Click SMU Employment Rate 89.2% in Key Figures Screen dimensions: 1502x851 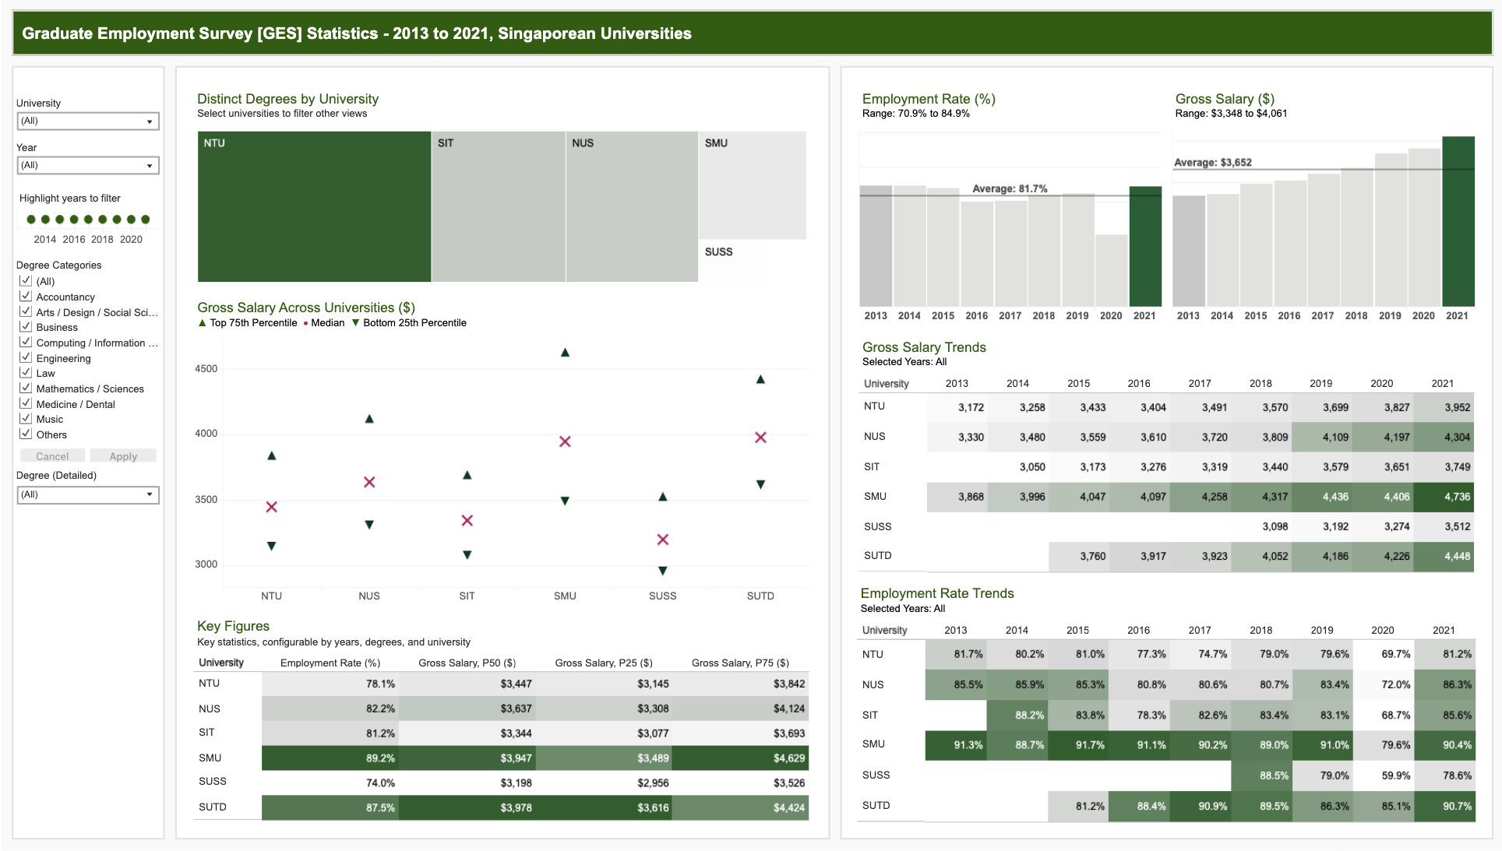(x=330, y=758)
